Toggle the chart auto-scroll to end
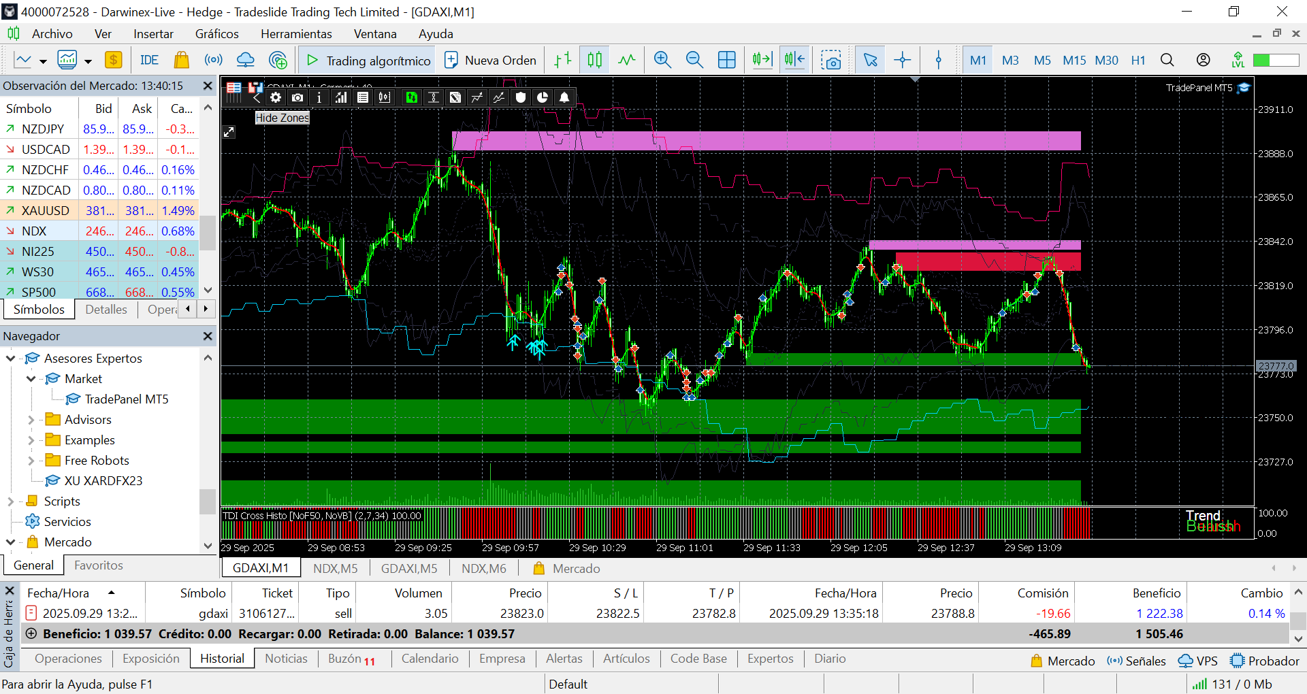Image resolution: width=1307 pixels, height=694 pixels. pyautogui.click(x=762, y=60)
